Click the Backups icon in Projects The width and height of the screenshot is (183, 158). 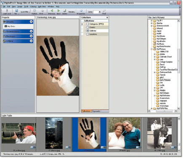tap(5, 36)
